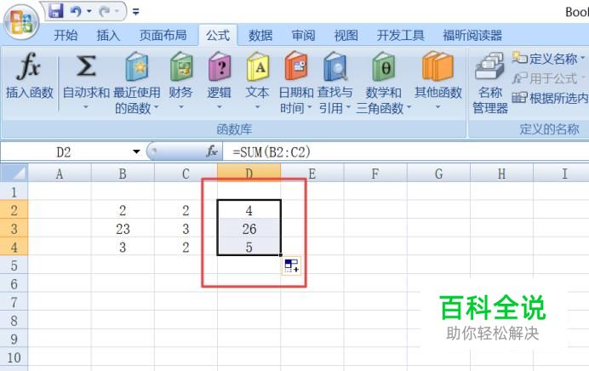Screen dimensions: 589x371
Task: Click the 插入函数 fx icon
Action: tap(29, 66)
